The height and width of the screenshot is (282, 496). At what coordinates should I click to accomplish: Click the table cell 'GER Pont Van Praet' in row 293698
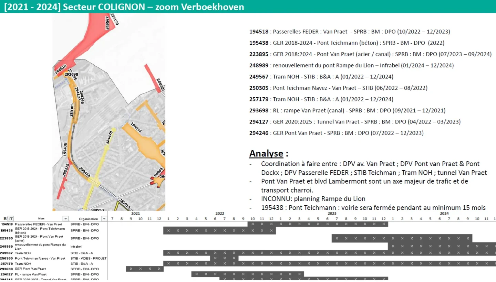[30, 269]
